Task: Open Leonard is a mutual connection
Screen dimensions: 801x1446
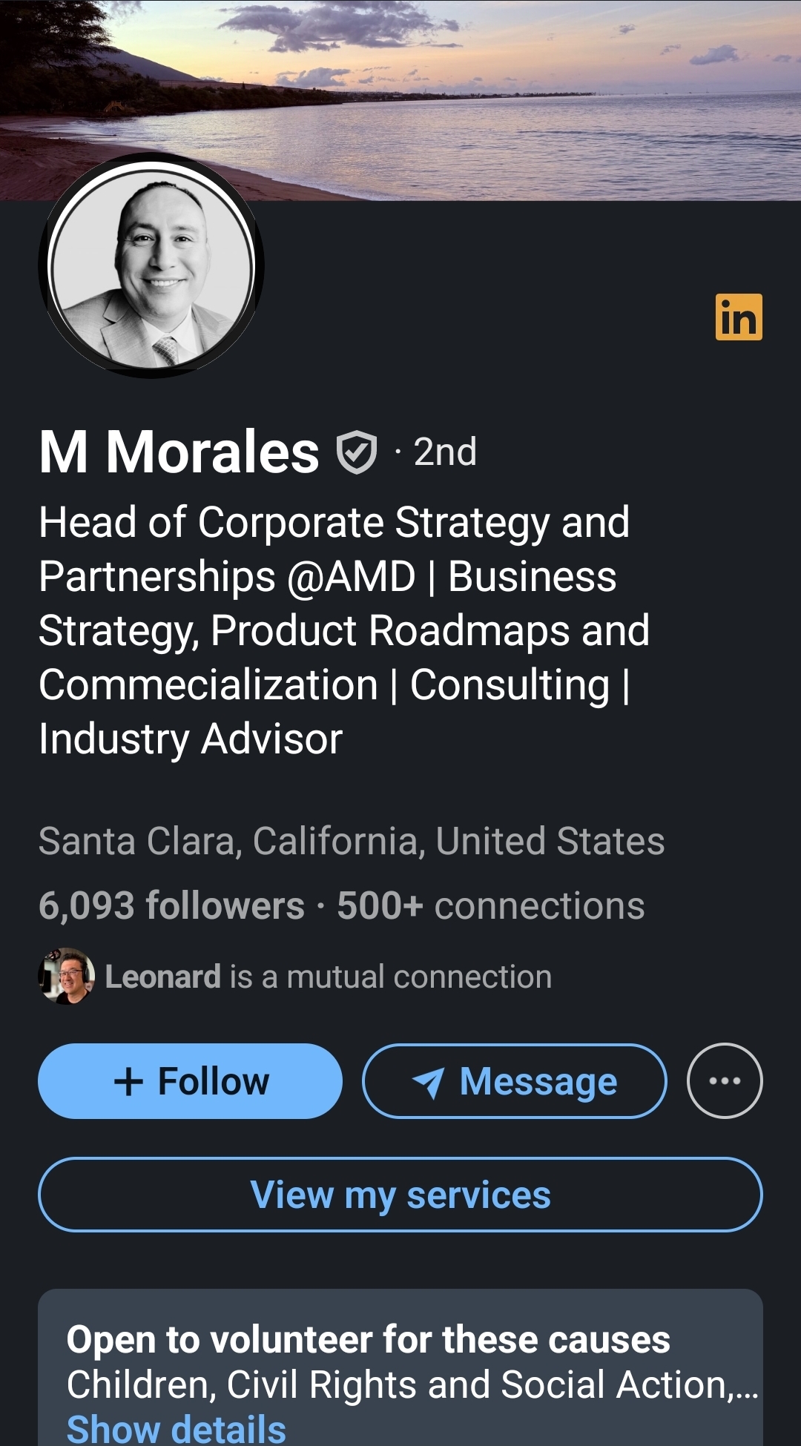Action: pyautogui.click(x=328, y=977)
